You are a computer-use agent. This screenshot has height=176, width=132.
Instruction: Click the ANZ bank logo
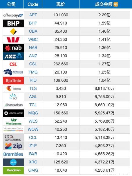click(x=13, y=56)
